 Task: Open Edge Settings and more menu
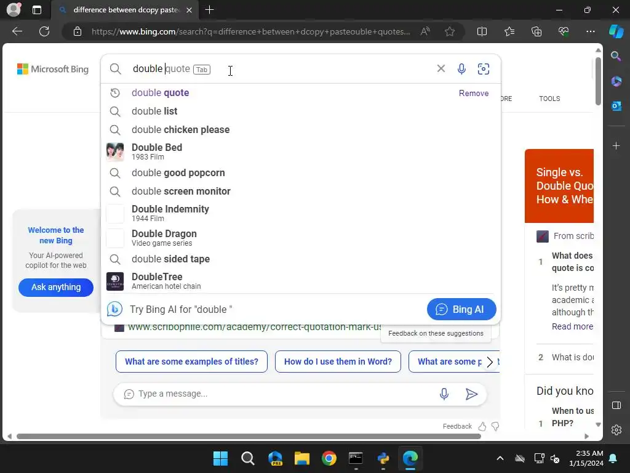tap(590, 31)
